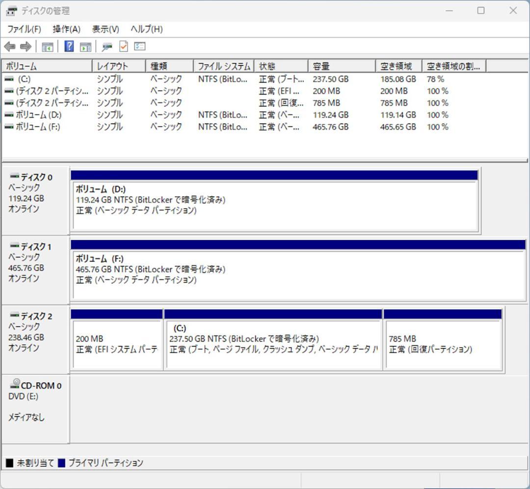
Task: Click the checkmark document toolbar icon
Action: click(x=123, y=46)
